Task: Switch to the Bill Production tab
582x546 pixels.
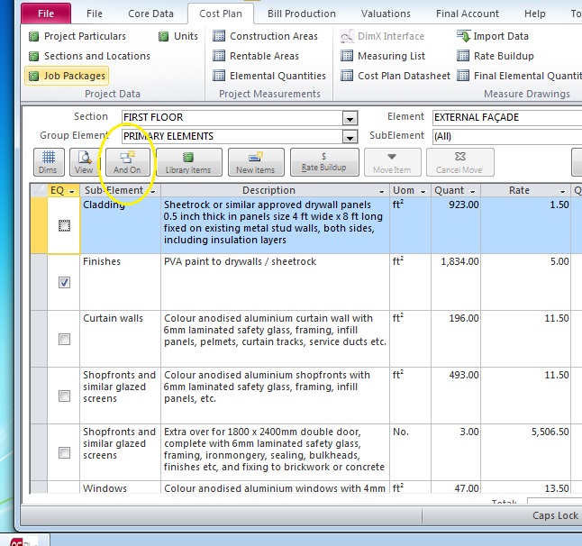Action: pyautogui.click(x=302, y=14)
